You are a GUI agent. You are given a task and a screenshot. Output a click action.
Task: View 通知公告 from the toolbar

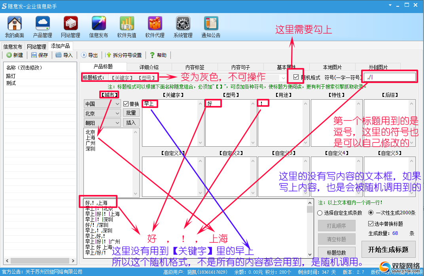[211, 27]
